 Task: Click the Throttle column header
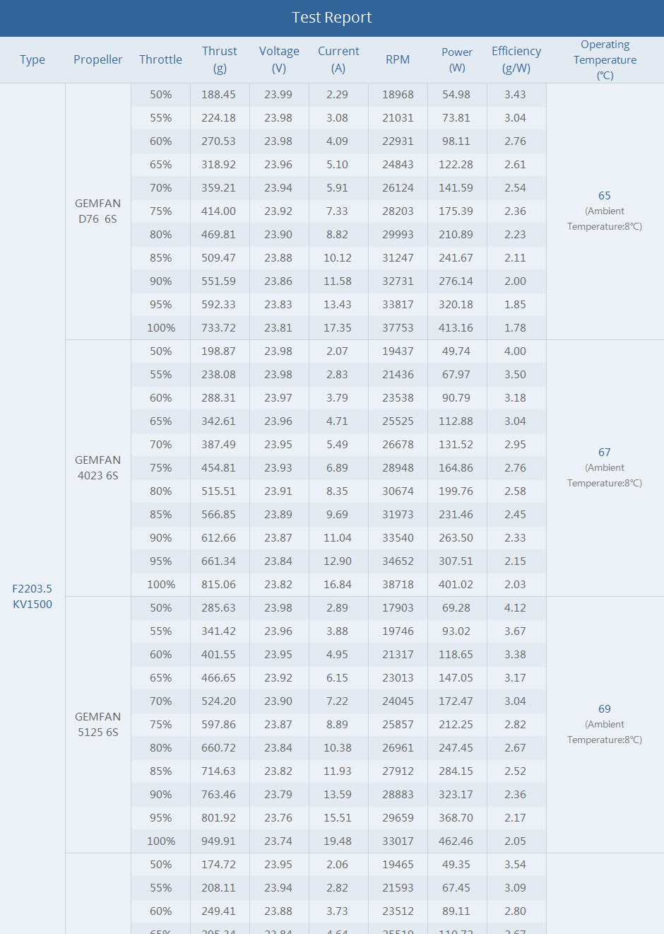(x=160, y=59)
